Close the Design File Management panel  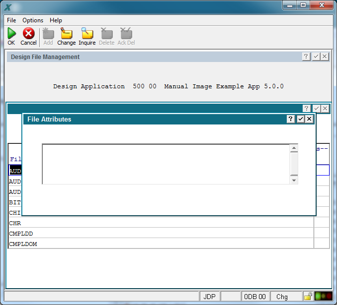tap(325, 57)
